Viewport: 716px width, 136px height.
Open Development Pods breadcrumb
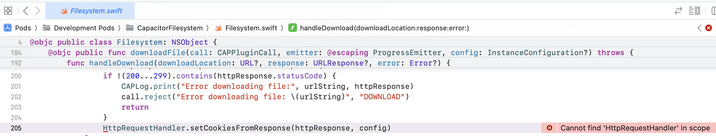tap(84, 28)
